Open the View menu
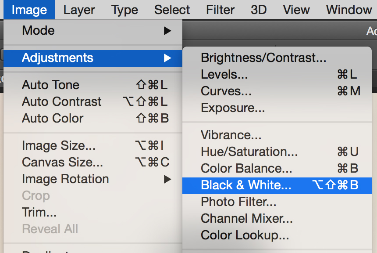 pos(296,10)
